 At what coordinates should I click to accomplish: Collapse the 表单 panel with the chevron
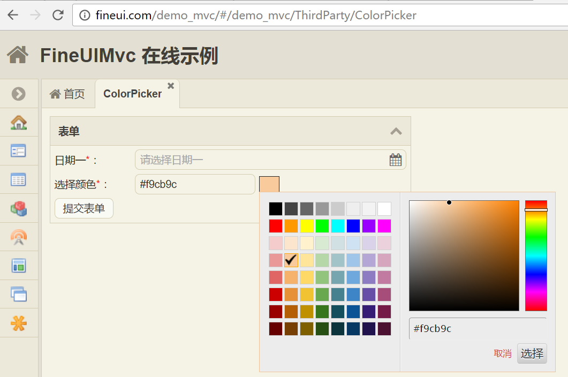(x=396, y=131)
